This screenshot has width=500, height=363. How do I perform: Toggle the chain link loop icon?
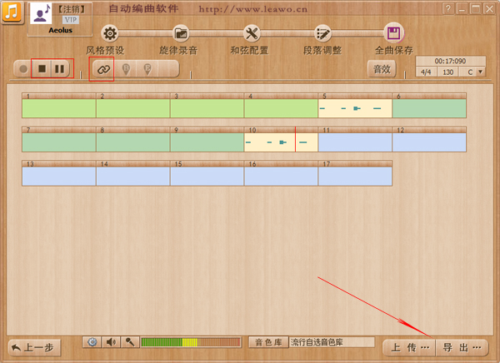point(103,69)
